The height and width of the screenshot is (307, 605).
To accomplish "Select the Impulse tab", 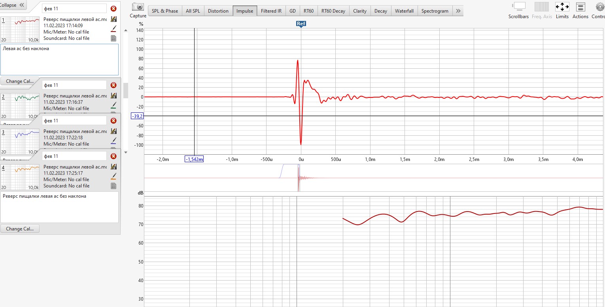I will (245, 11).
